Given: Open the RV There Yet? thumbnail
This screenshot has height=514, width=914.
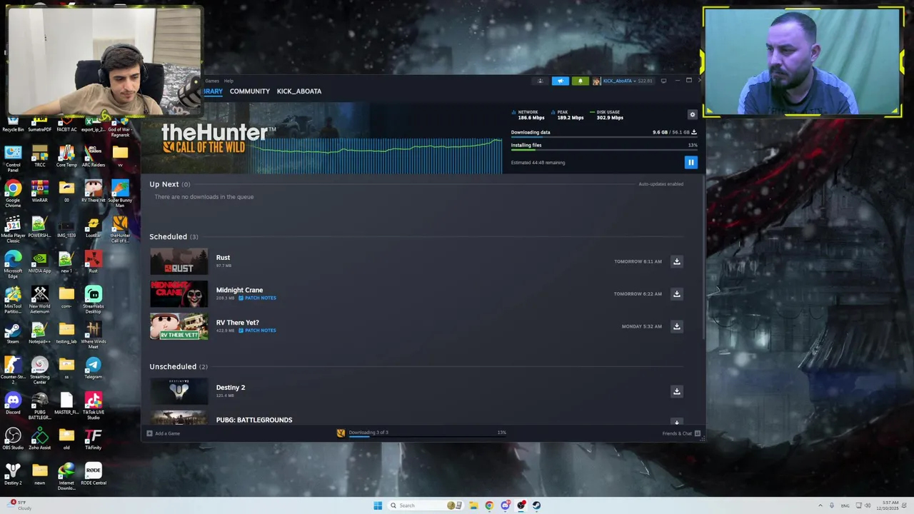Looking at the screenshot, I should coord(179,326).
